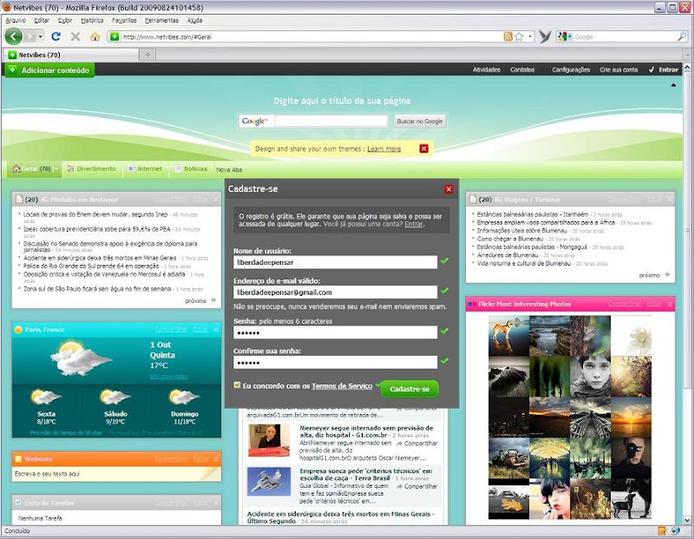Switch to the Divertimento tab
The image size is (694, 539).
tap(91, 168)
